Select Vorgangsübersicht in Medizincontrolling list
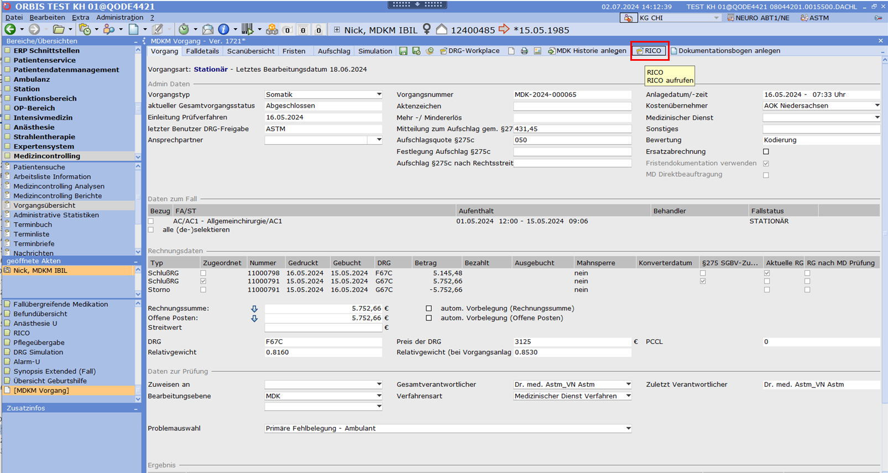Viewport: 888px width, 473px height. 44,206
